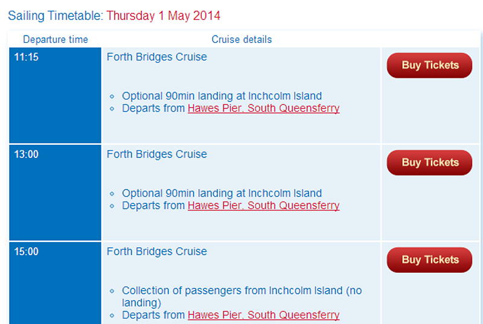
Task: Select the 11:15 departure time cell
Action: [55, 95]
